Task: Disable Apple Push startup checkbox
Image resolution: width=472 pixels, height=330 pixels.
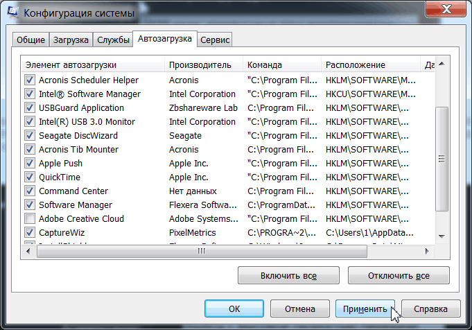Action: point(30,163)
